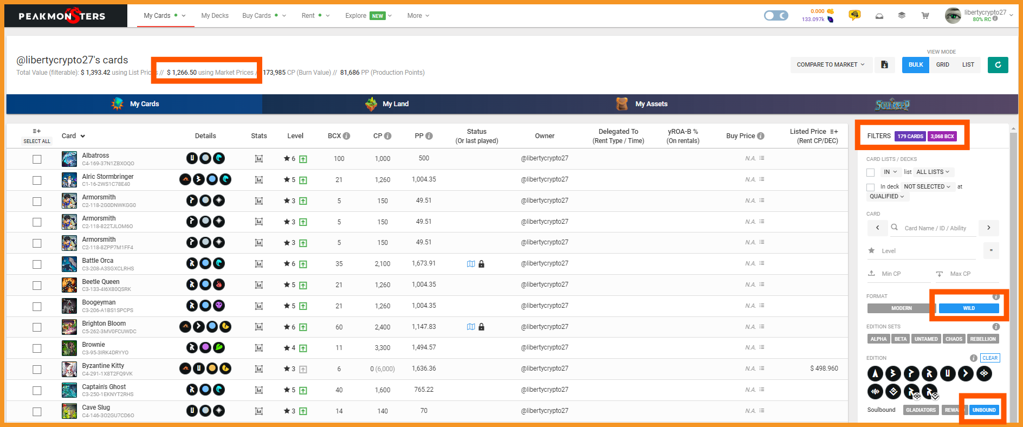1023x427 pixels.
Task: Check the box for Captain's Ghost row
Action: pyautogui.click(x=37, y=390)
